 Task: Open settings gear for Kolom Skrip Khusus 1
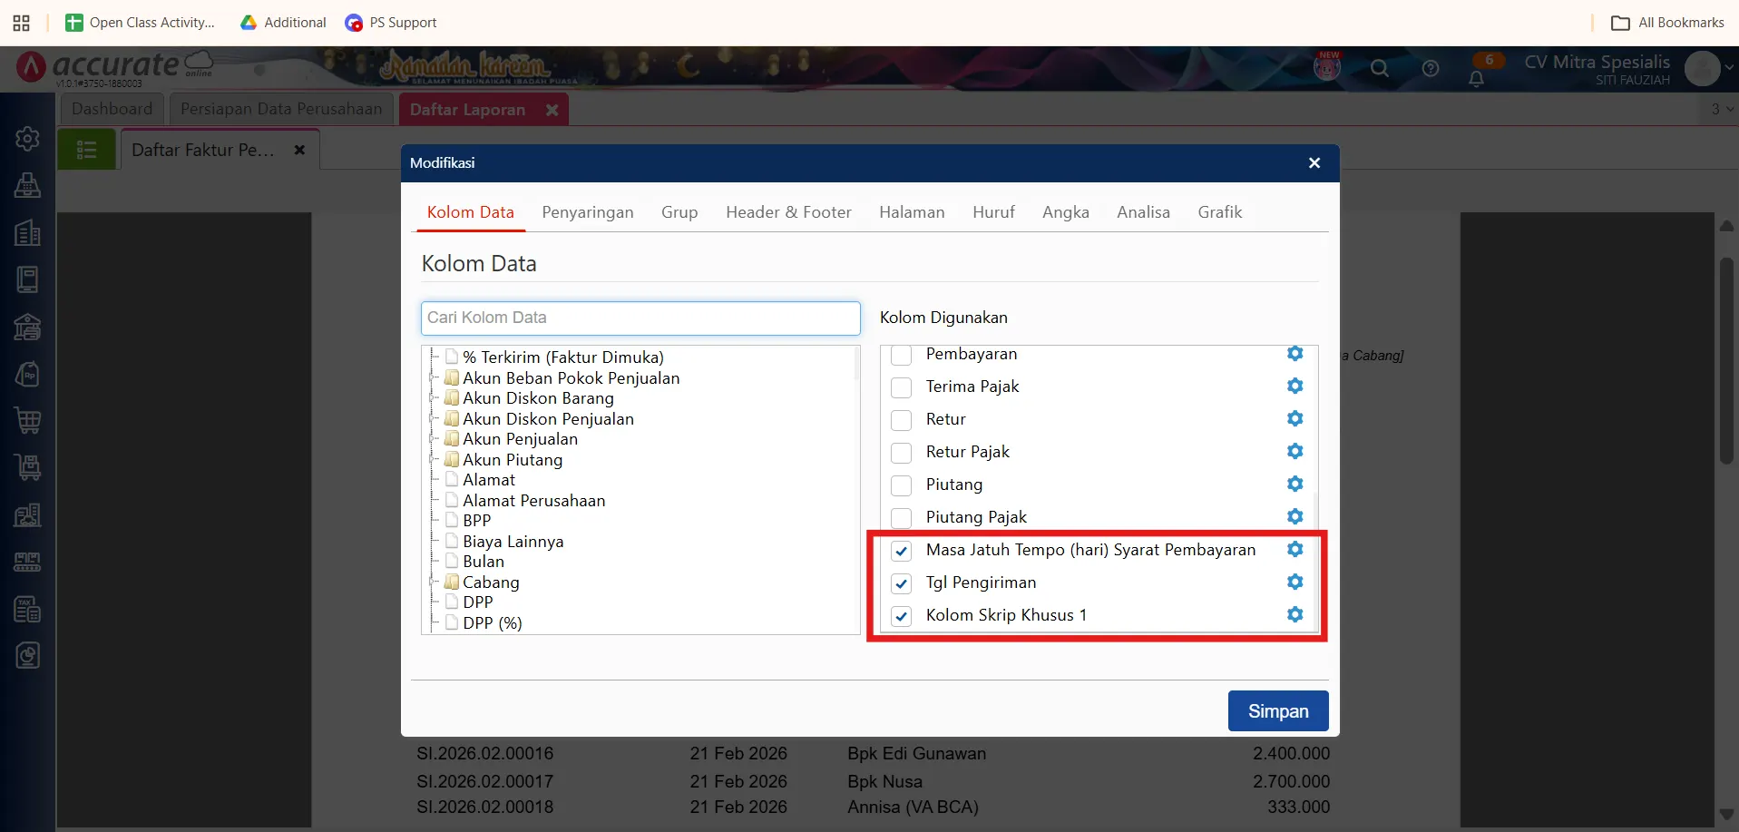[x=1294, y=615]
